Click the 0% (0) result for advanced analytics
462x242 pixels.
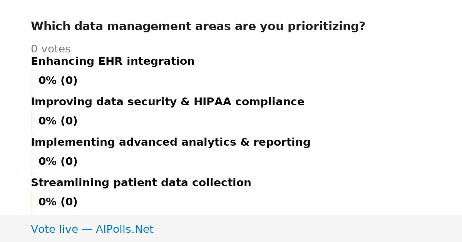point(58,162)
